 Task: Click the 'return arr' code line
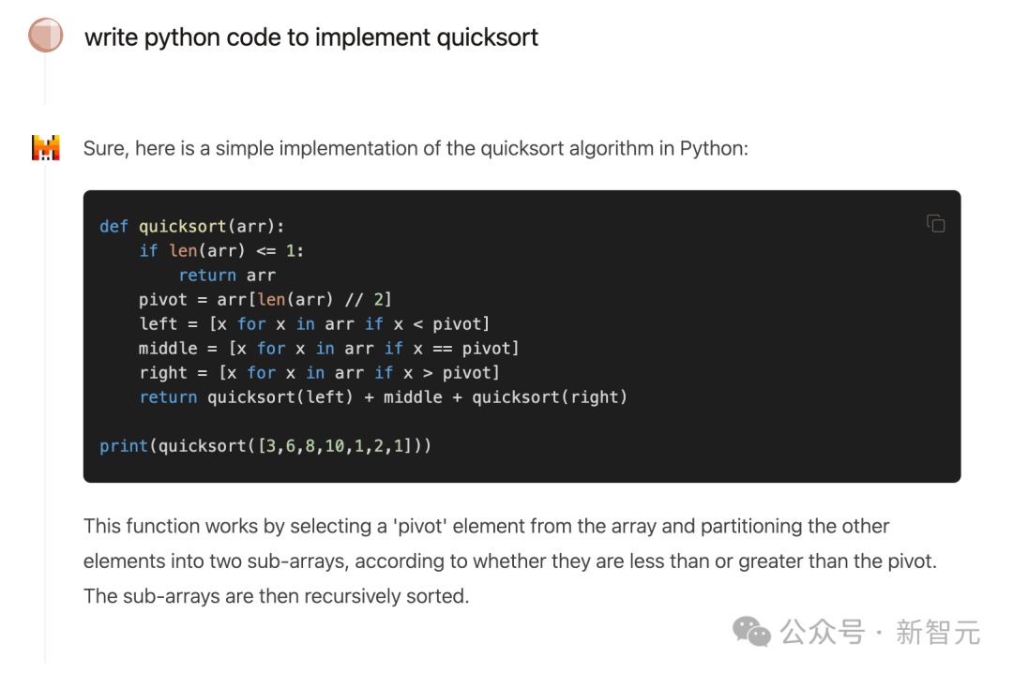[x=227, y=275]
